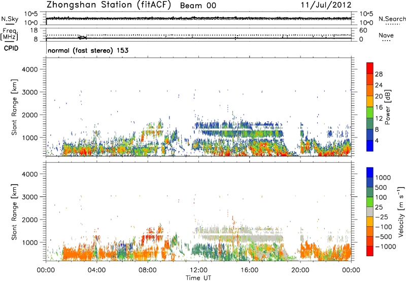
Task: Click the '16' value on power colorbar
Action: [379, 108]
